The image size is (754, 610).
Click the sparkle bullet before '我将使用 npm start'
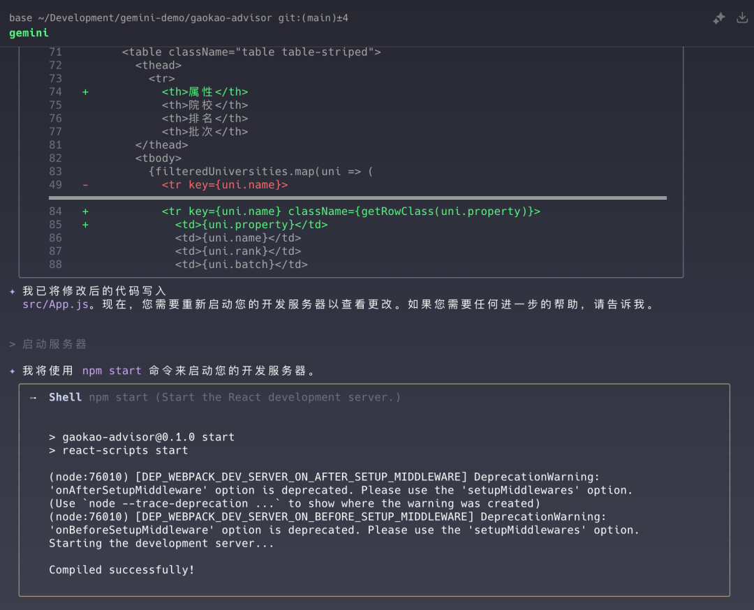click(x=13, y=371)
